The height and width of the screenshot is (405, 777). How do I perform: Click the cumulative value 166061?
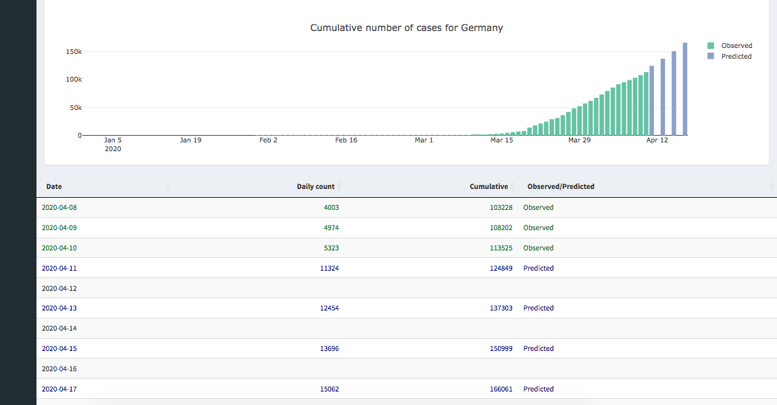pyautogui.click(x=501, y=389)
